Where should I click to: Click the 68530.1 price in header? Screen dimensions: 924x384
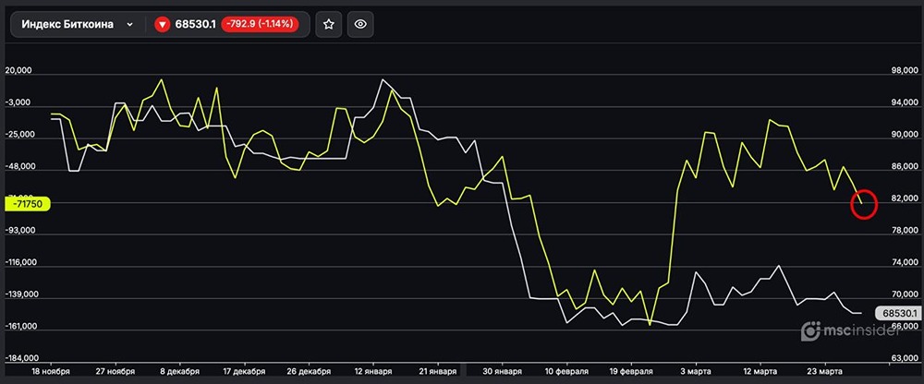click(x=196, y=25)
